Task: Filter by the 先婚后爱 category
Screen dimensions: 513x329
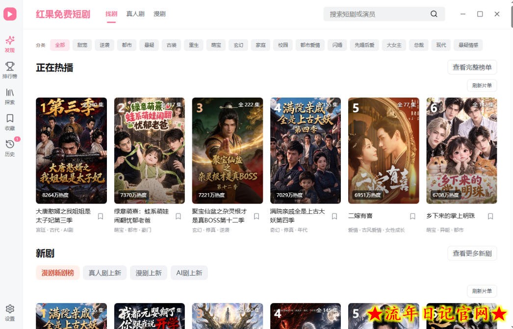Action: [x=364, y=45]
